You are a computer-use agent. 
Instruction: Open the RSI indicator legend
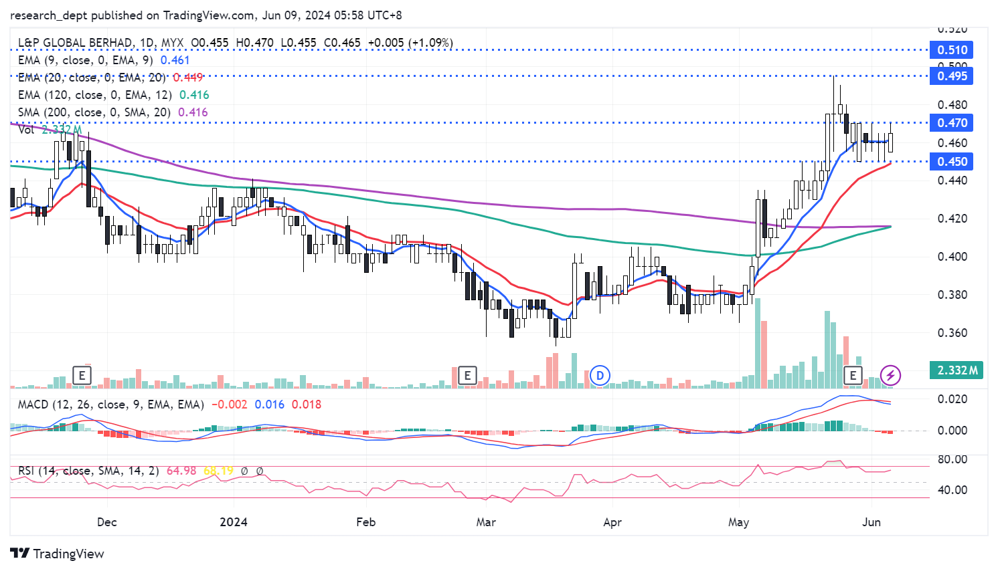click(x=88, y=471)
